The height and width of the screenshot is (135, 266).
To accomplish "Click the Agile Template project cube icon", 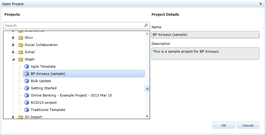I will pyautogui.click(x=27, y=66).
